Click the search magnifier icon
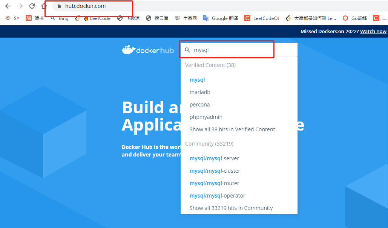 point(187,50)
